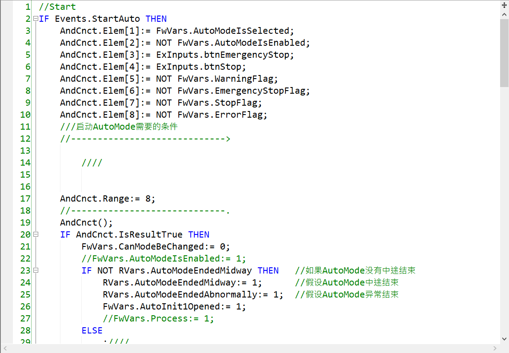Screen dimensions: 509x353
Task: Click line number 1 in the gutter
Action: pos(28,7)
